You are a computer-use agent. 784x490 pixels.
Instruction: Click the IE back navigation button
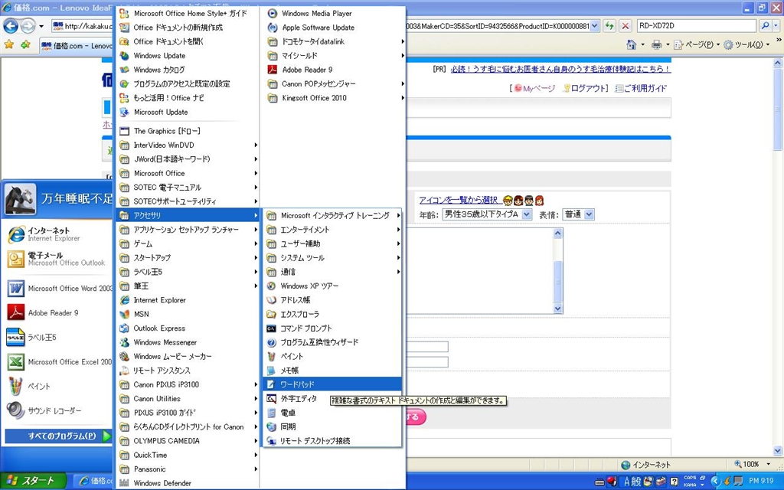(x=11, y=26)
